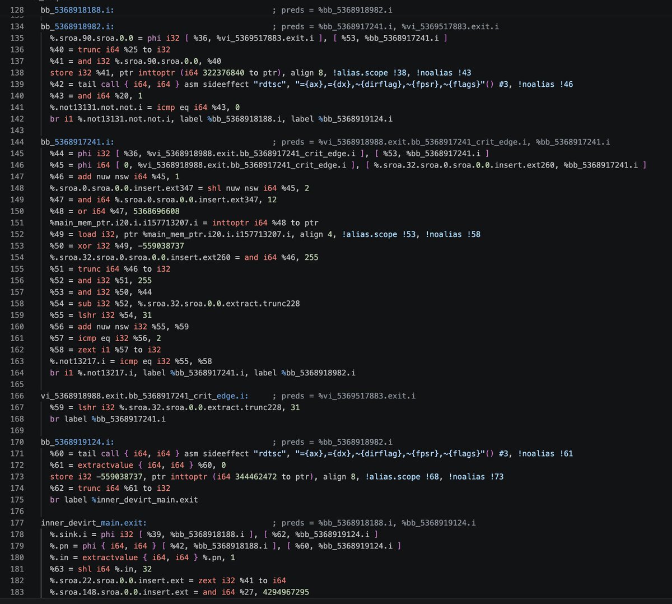Click the '%50 = xor i32 %49, -559038737' line
672x604 pixels.
point(117,246)
